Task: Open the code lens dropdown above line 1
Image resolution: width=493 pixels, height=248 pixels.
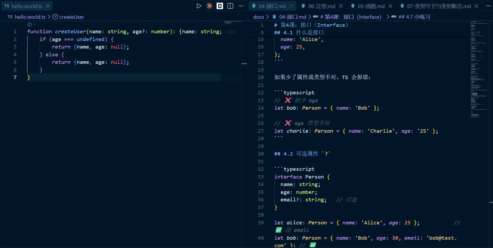Action: [x=32, y=24]
